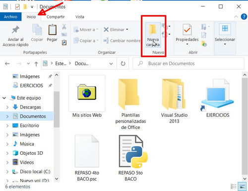Screen dimensions: 248x191
Task: Click the navigation pane scrollbar thumb
Action: click(57, 109)
